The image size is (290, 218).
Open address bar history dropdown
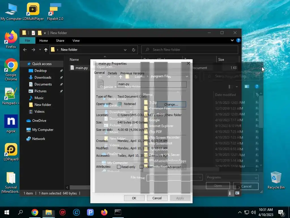(125, 50)
